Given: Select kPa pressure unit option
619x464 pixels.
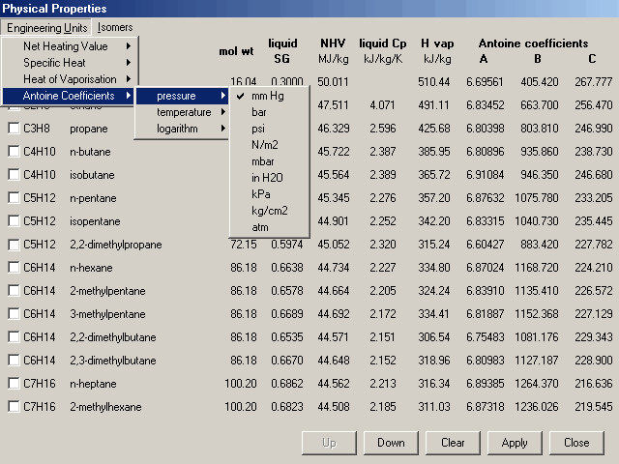Looking at the screenshot, I should click(x=261, y=193).
